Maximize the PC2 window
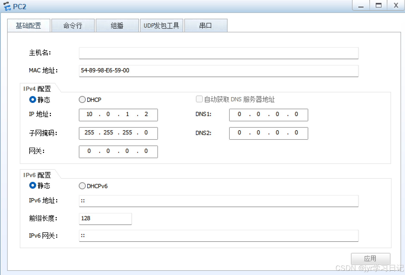The image size is (405, 275). click(379, 5)
